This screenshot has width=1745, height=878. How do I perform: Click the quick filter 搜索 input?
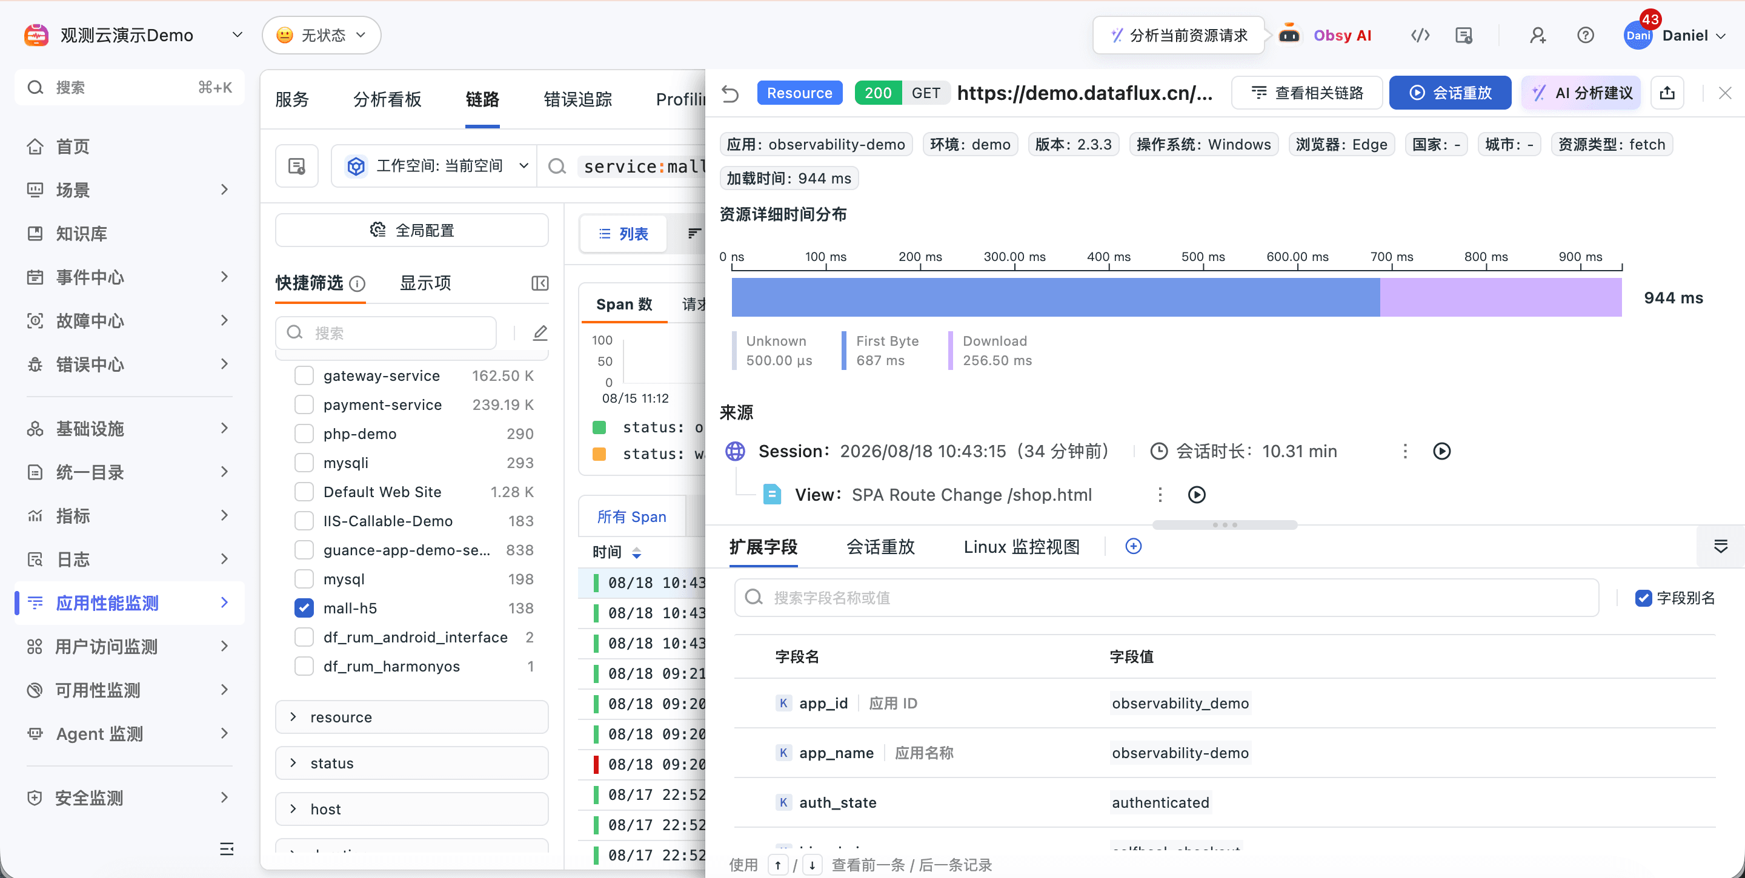(x=386, y=332)
